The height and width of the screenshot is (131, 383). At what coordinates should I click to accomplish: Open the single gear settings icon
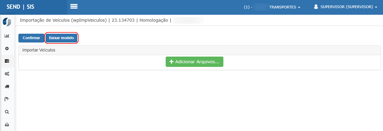(x=7, y=48)
